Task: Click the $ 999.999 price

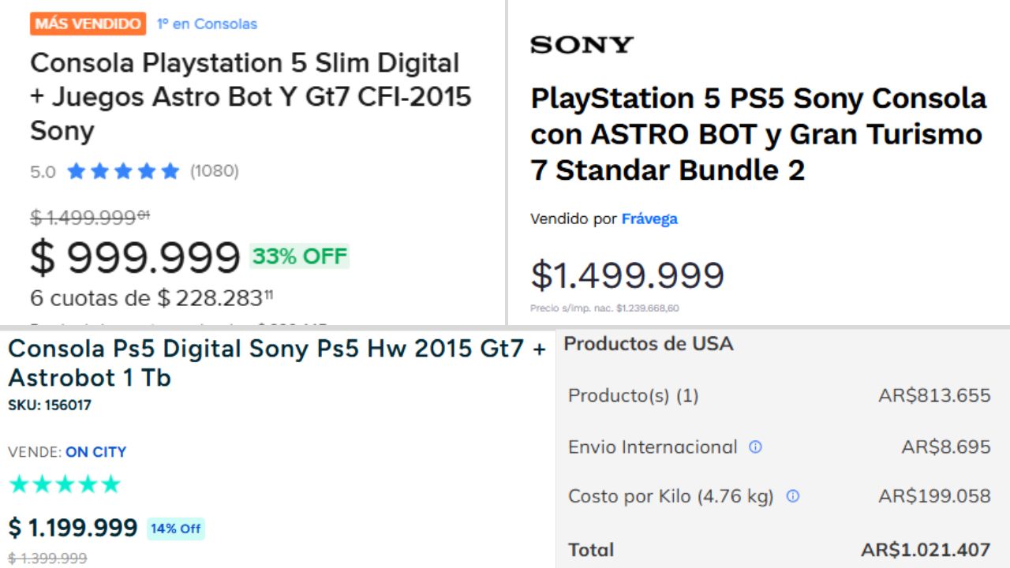Action: tap(135, 258)
